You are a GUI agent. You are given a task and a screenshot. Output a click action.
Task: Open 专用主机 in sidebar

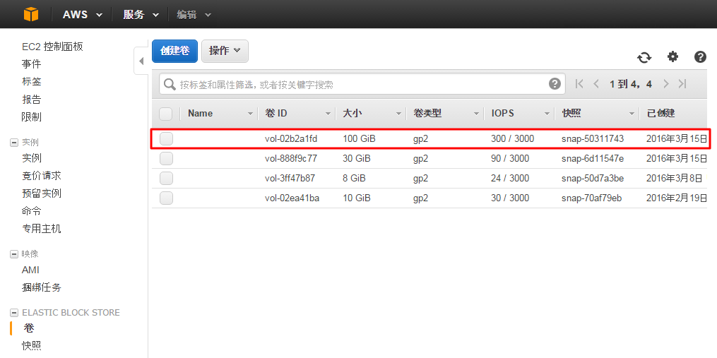click(42, 229)
